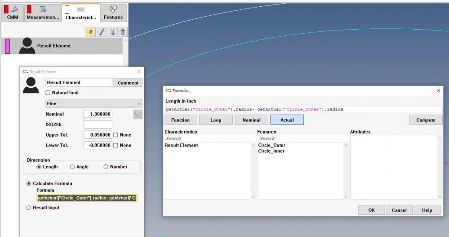The image size is (449, 237).
Task: Click the magenta status bar of Result Element
Action: (x=7, y=46)
